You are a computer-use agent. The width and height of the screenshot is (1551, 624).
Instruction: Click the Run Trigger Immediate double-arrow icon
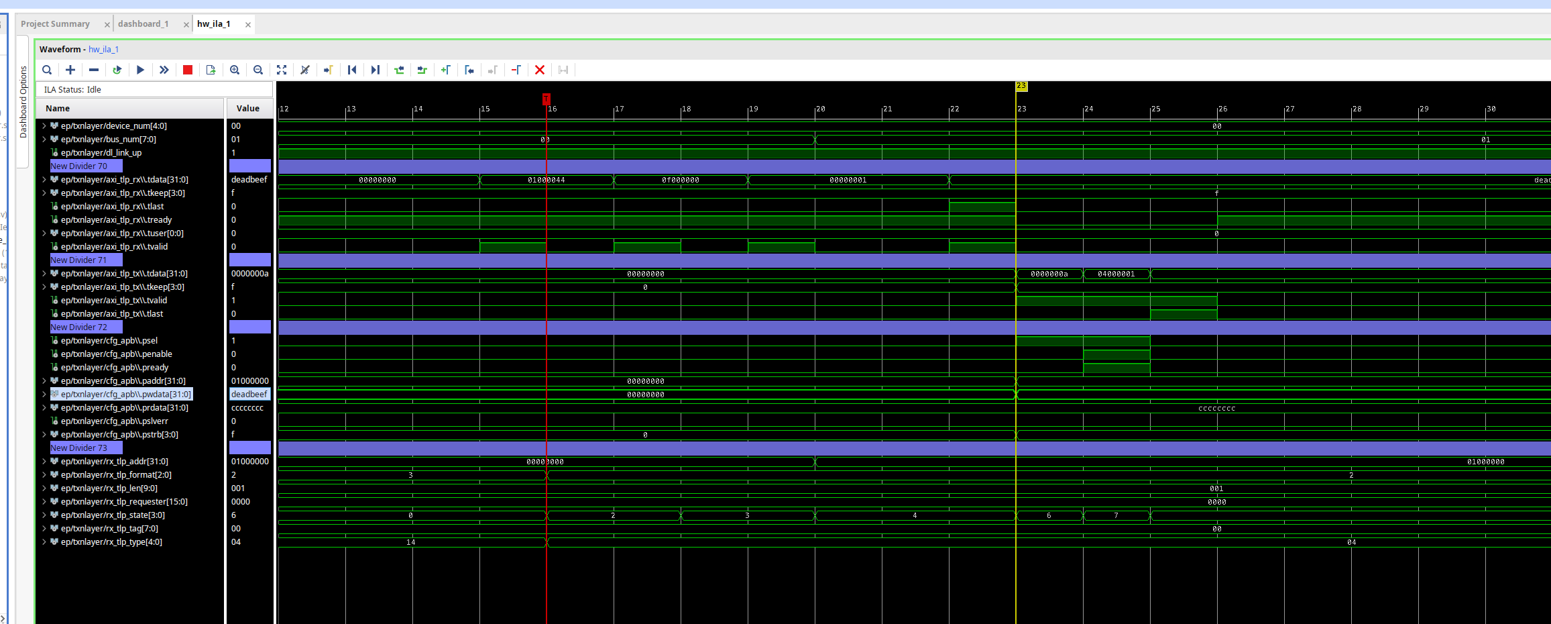(164, 70)
